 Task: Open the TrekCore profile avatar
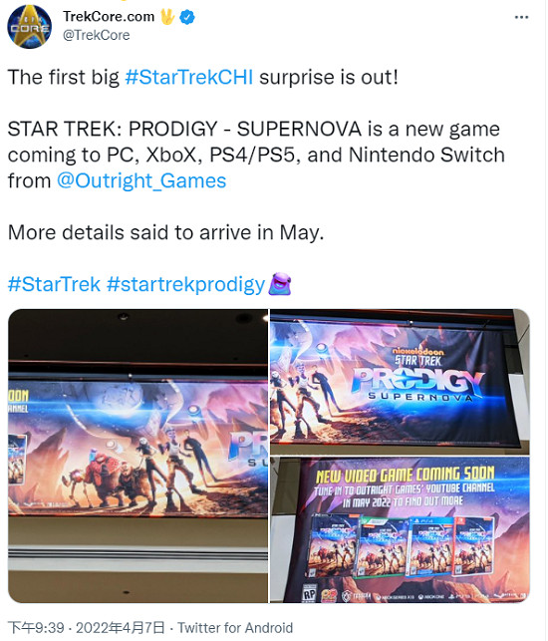coord(30,27)
